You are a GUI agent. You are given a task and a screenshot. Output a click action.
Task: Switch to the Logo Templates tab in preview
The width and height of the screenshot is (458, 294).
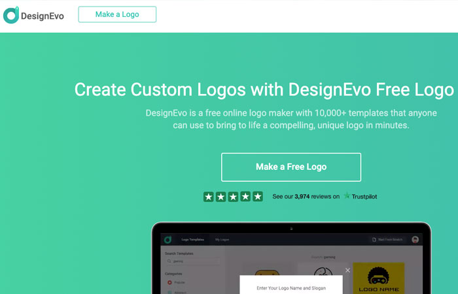coord(193,240)
